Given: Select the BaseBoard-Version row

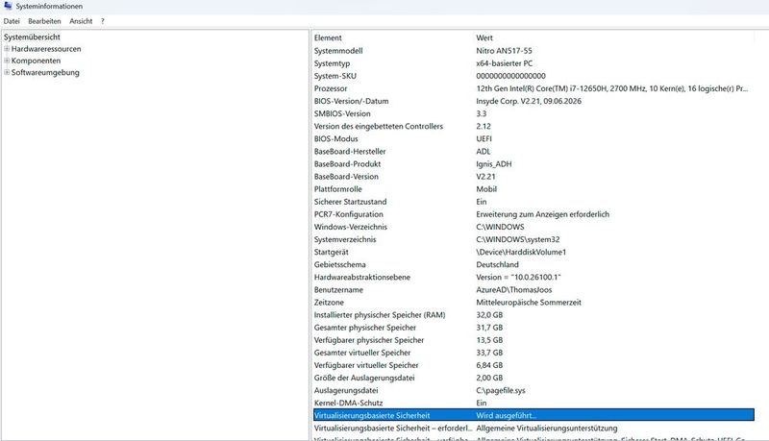Looking at the screenshot, I should (x=533, y=177).
